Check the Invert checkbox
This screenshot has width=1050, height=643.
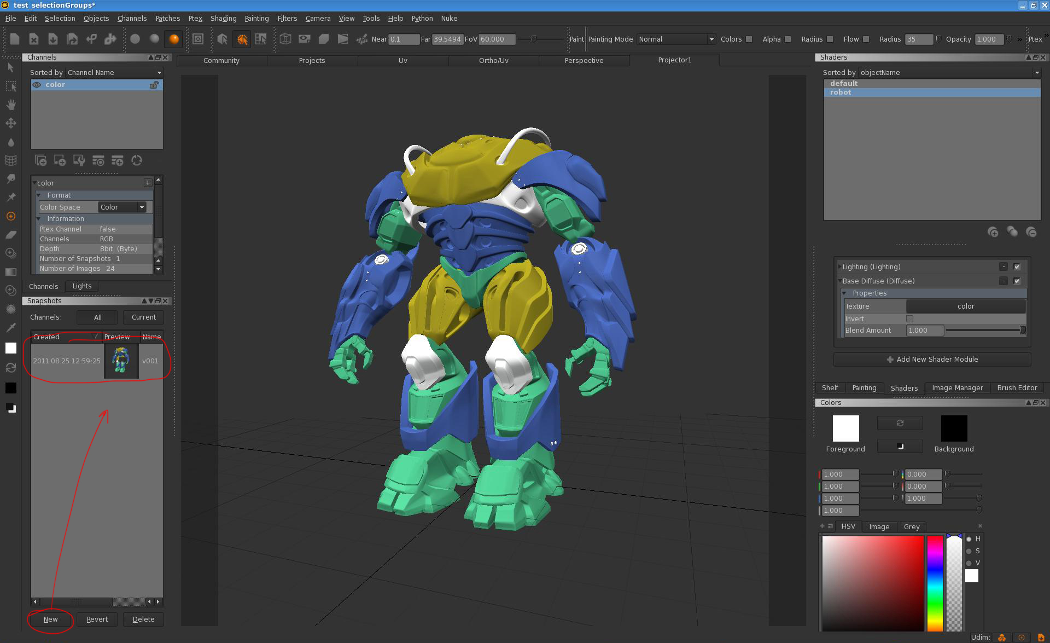(x=909, y=318)
